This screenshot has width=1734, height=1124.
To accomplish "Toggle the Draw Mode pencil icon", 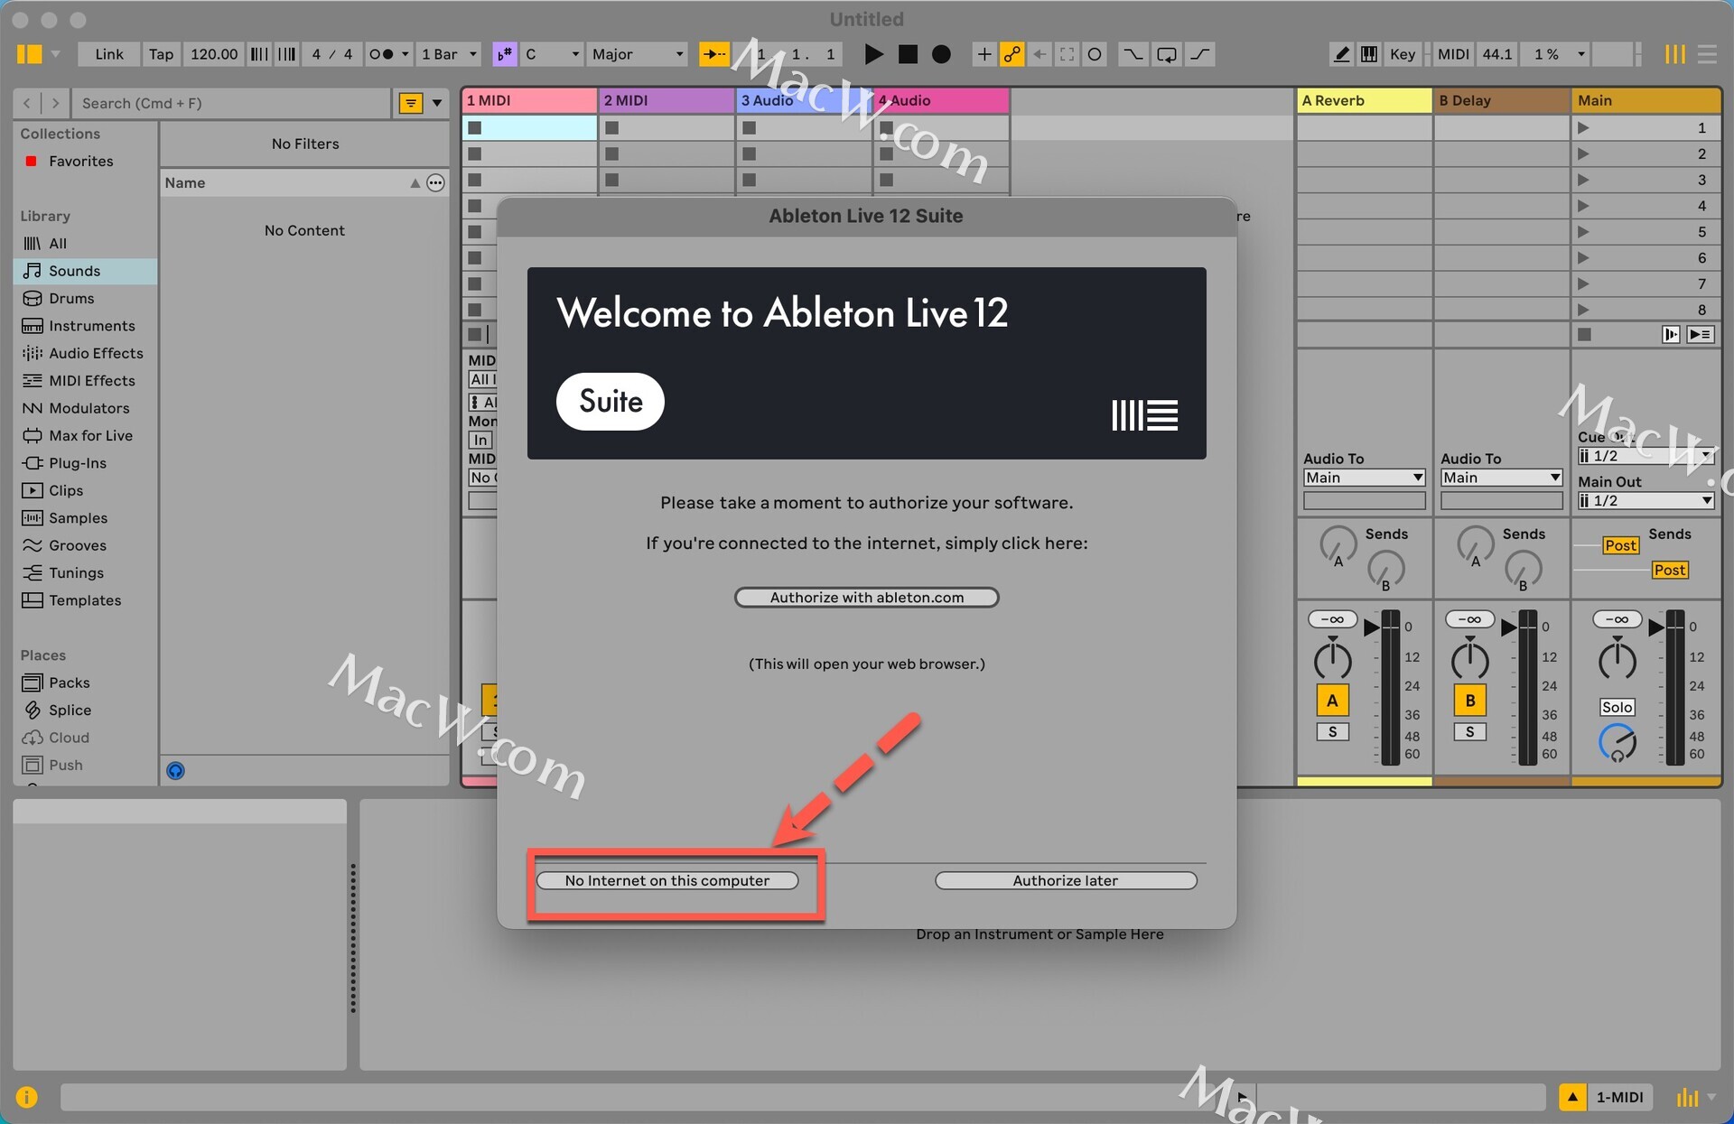I will pyautogui.click(x=1342, y=54).
